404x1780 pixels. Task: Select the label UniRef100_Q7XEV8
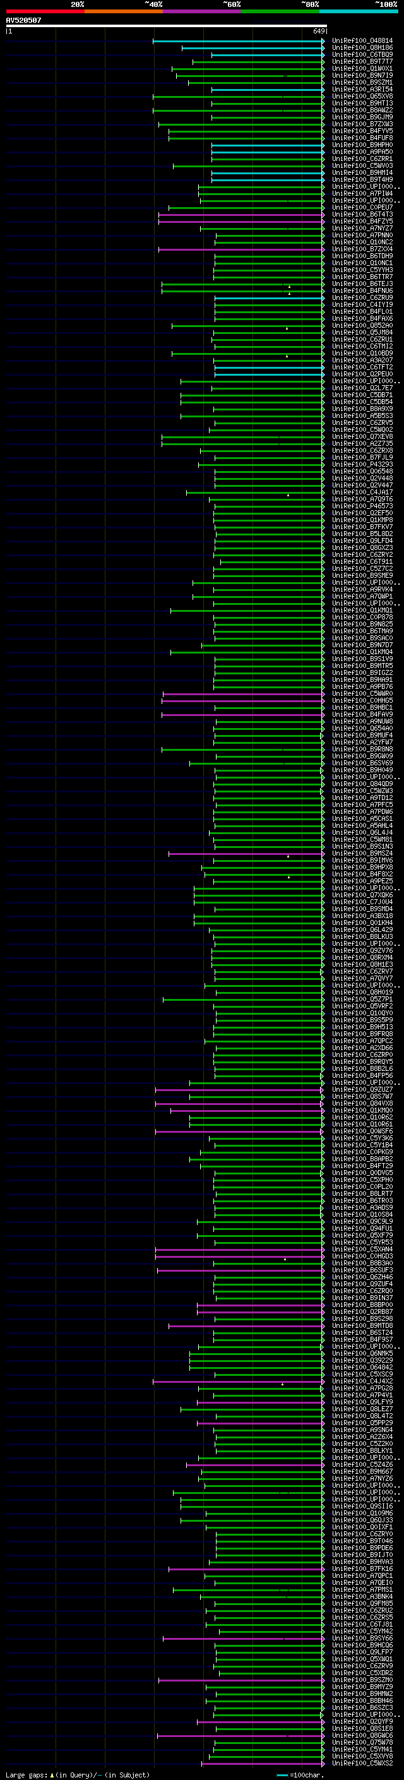[362, 437]
